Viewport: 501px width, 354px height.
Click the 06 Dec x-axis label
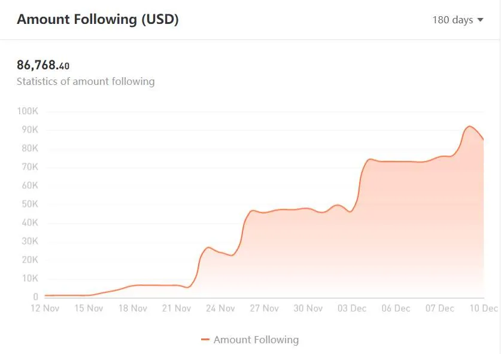pyautogui.click(x=396, y=309)
